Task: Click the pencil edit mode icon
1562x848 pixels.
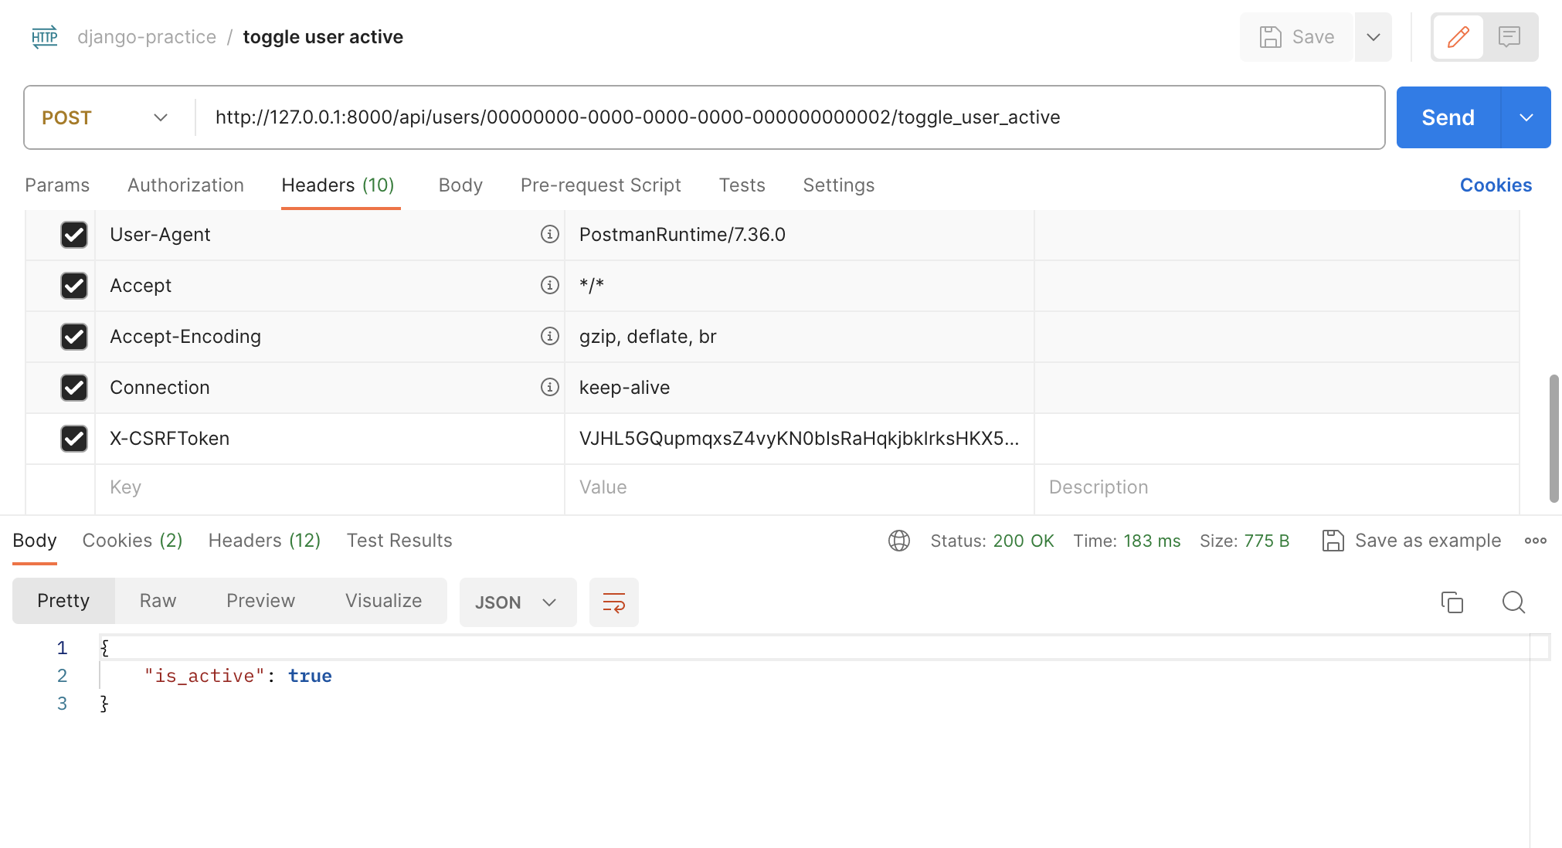Action: 1458,37
